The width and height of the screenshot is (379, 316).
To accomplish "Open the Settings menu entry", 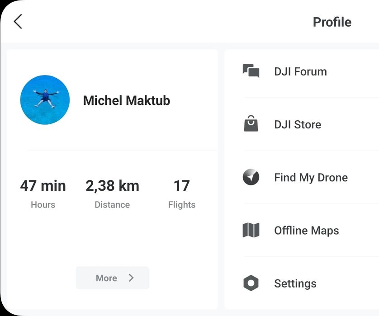I will click(x=302, y=283).
